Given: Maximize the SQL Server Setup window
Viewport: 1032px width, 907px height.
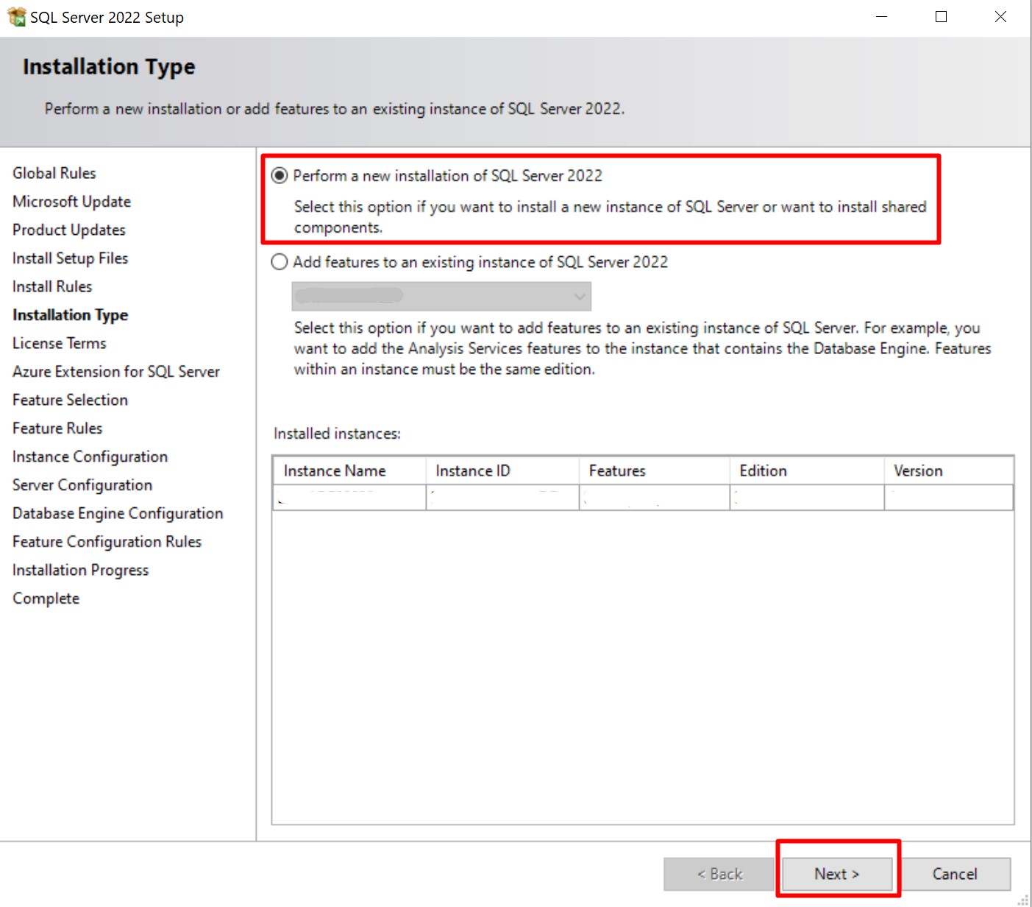Looking at the screenshot, I should 941,17.
